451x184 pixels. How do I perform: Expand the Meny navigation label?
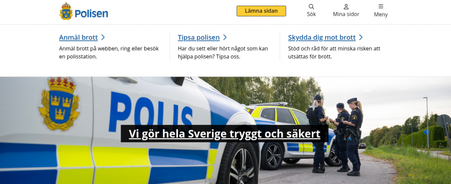click(x=381, y=15)
